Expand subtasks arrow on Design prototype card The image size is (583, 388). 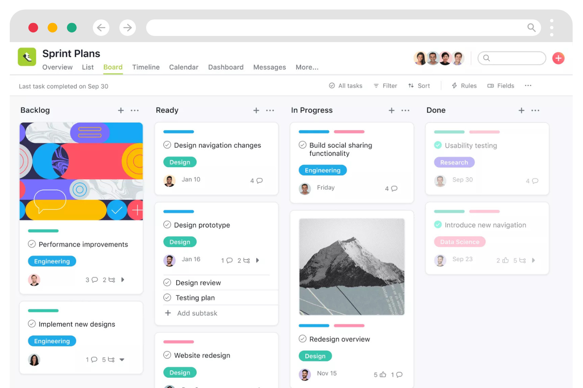pyautogui.click(x=258, y=260)
